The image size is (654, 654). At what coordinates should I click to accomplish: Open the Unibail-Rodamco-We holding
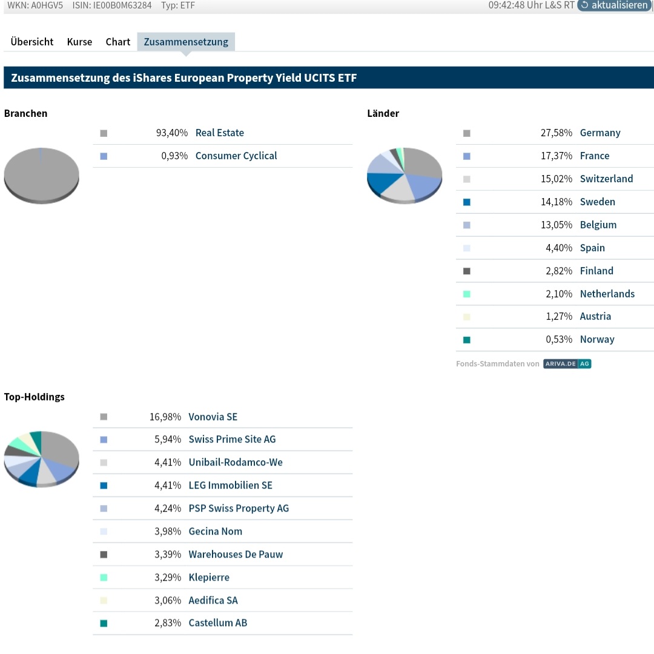[236, 462]
